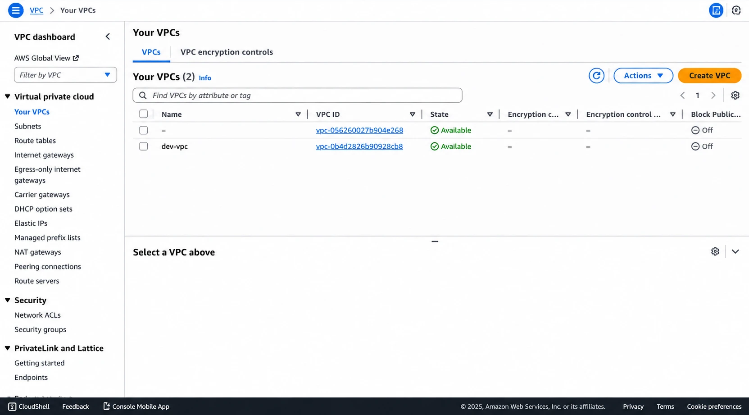Check the dev-vpc row checkbox
The height and width of the screenshot is (415, 749).
point(143,146)
